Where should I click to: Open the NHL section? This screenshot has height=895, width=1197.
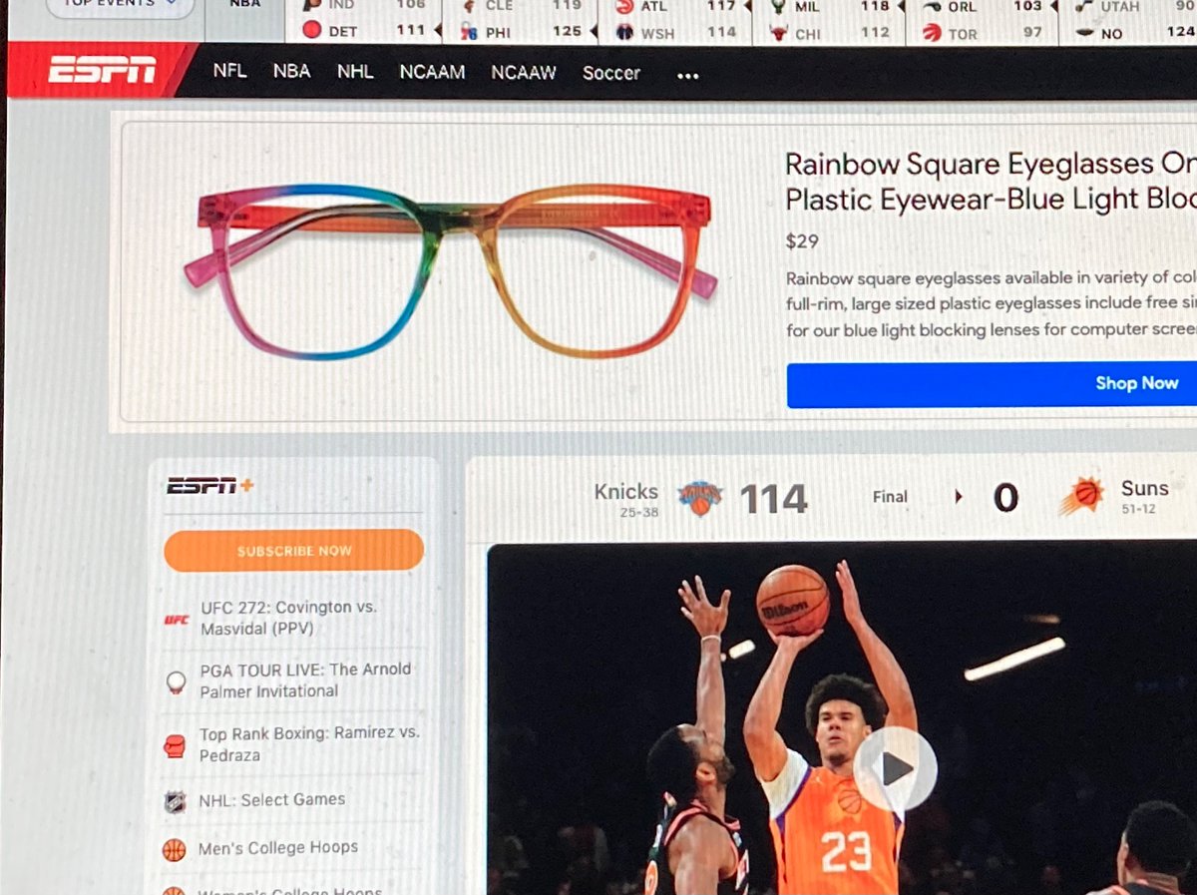(355, 72)
